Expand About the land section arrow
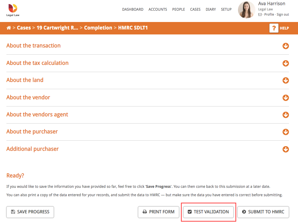This screenshot has width=298, height=224. [x=286, y=80]
